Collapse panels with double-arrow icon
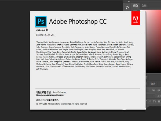This screenshot has height=121, width=161. click(129, 2)
